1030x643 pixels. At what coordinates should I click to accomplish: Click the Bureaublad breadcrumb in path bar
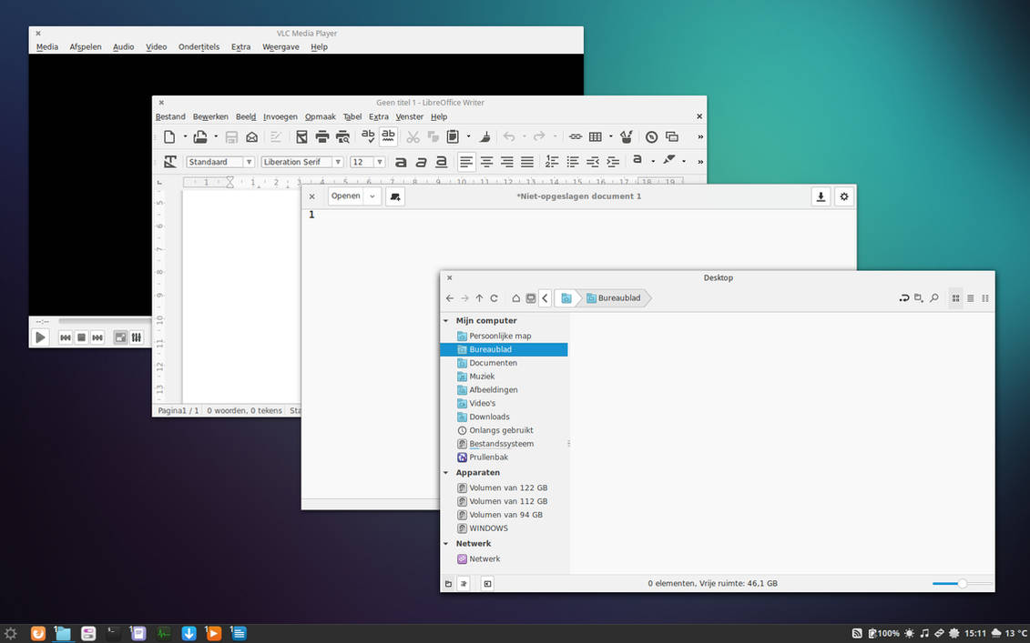613,298
